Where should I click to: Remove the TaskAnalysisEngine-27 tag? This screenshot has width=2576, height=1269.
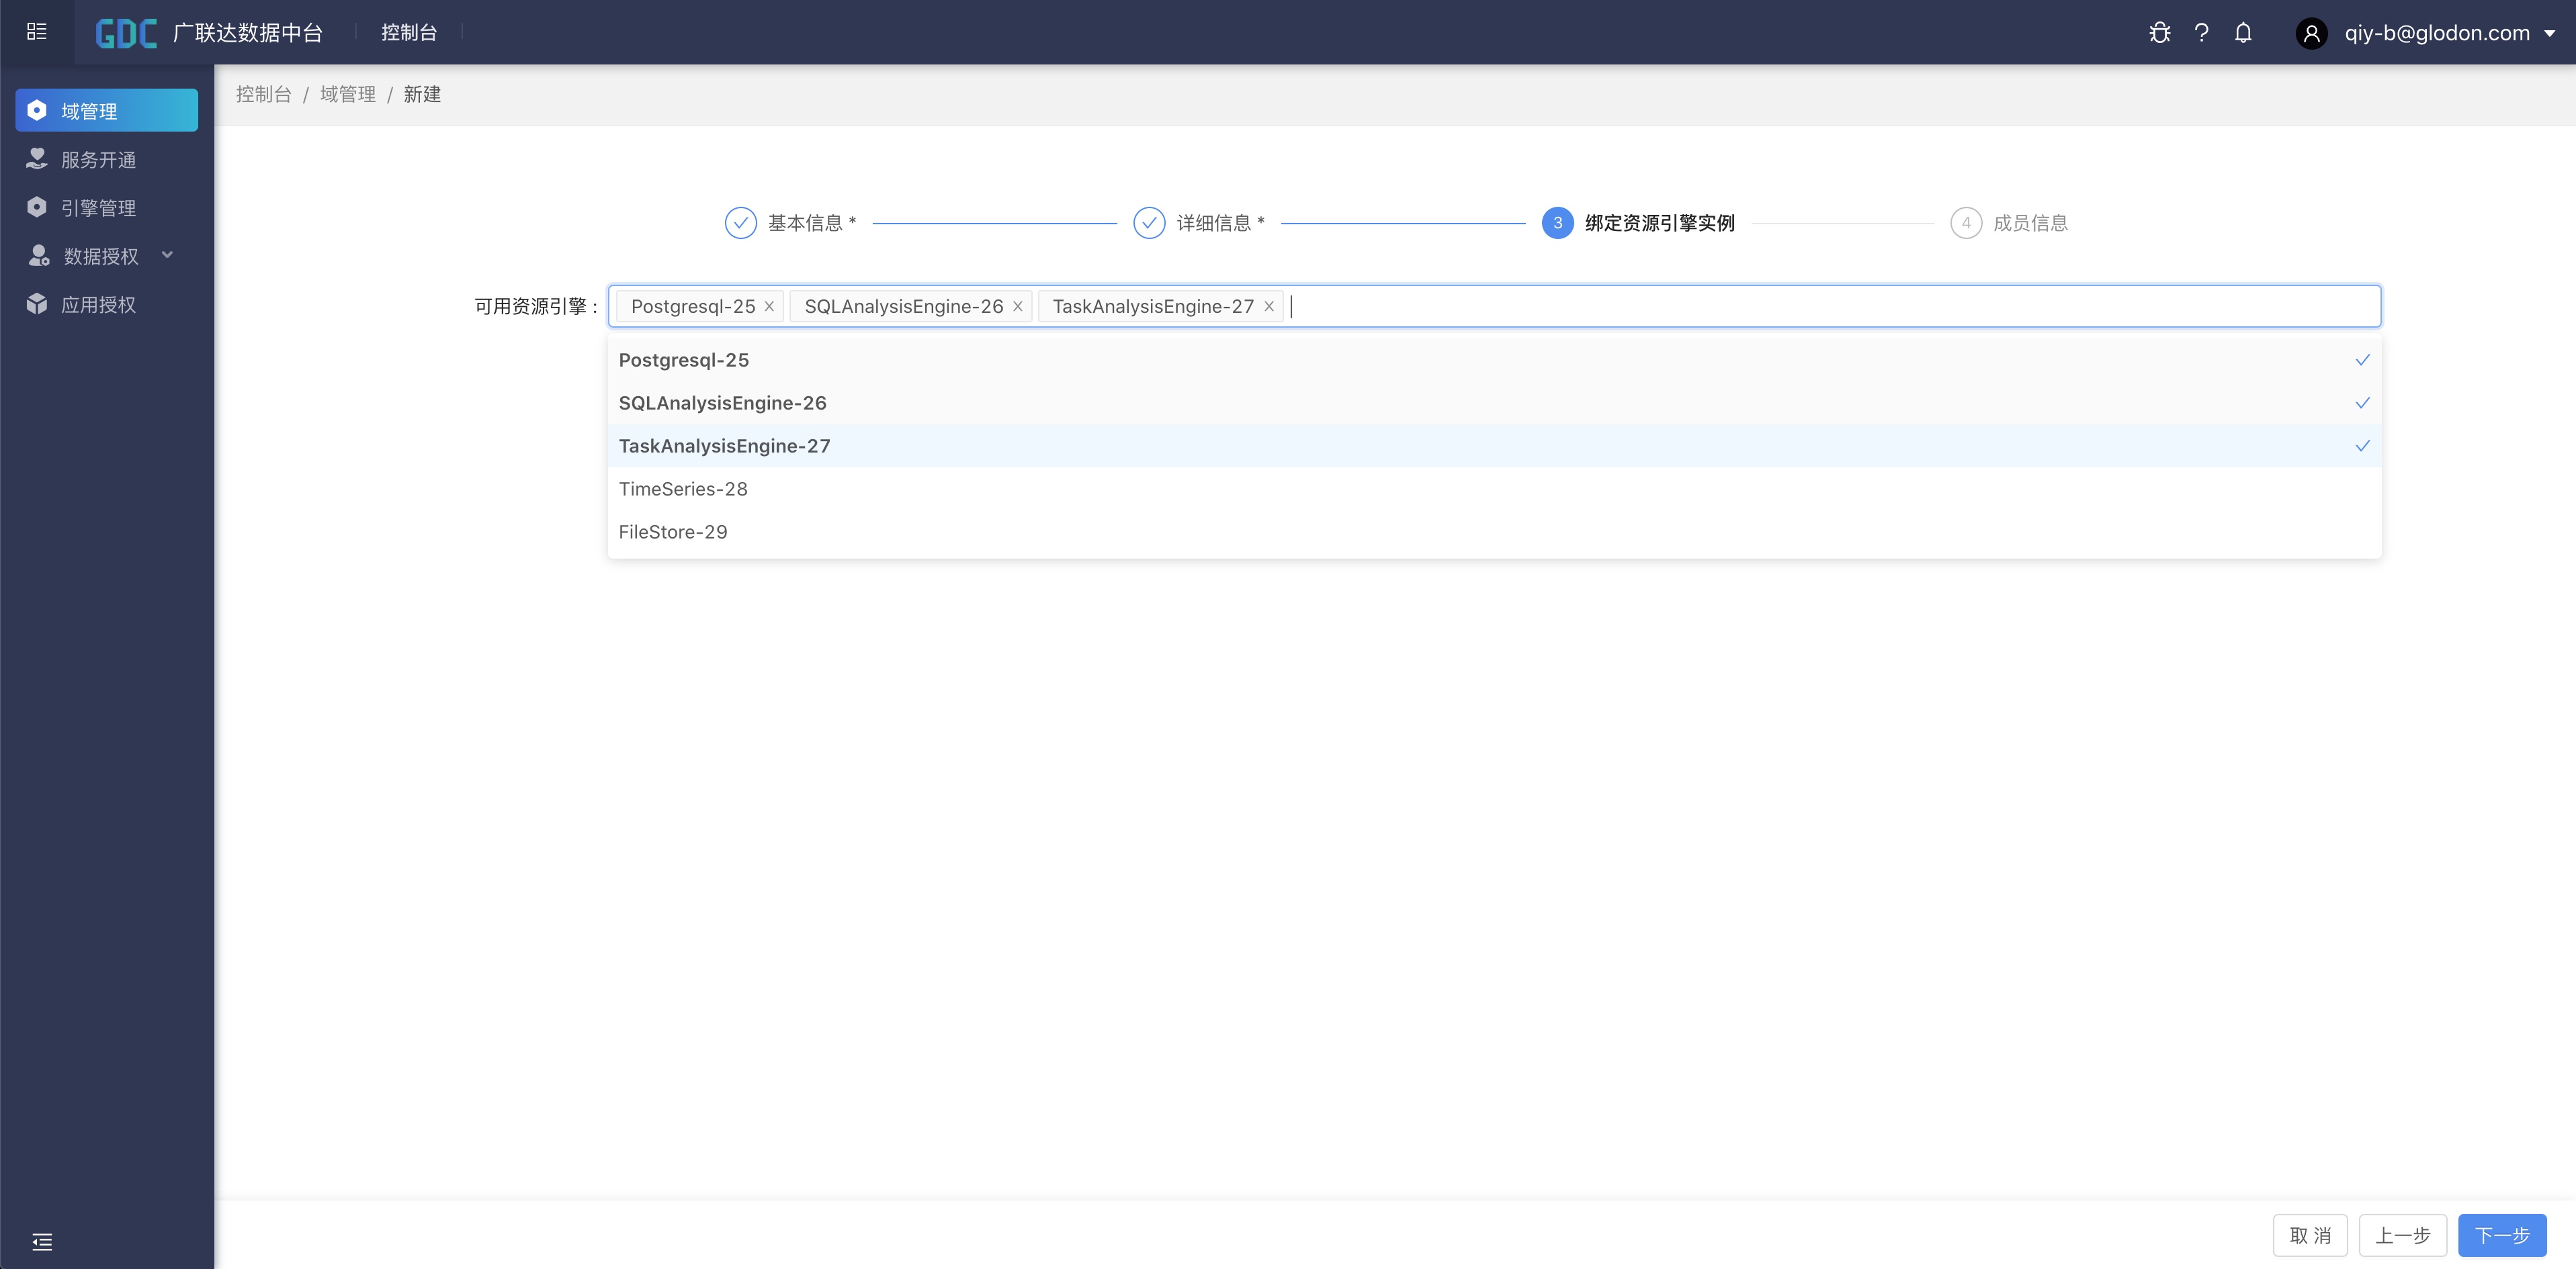(x=1268, y=307)
